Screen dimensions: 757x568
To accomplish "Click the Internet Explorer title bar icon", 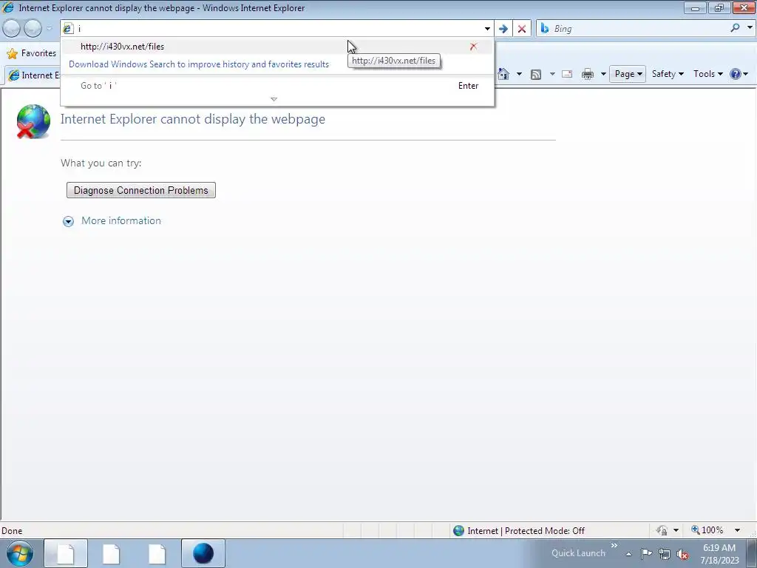I will pos(8,7).
